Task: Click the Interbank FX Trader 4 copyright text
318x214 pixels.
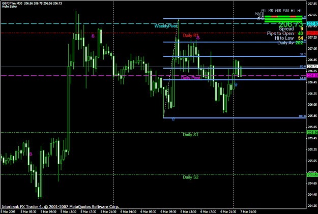Action: tap(60, 207)
